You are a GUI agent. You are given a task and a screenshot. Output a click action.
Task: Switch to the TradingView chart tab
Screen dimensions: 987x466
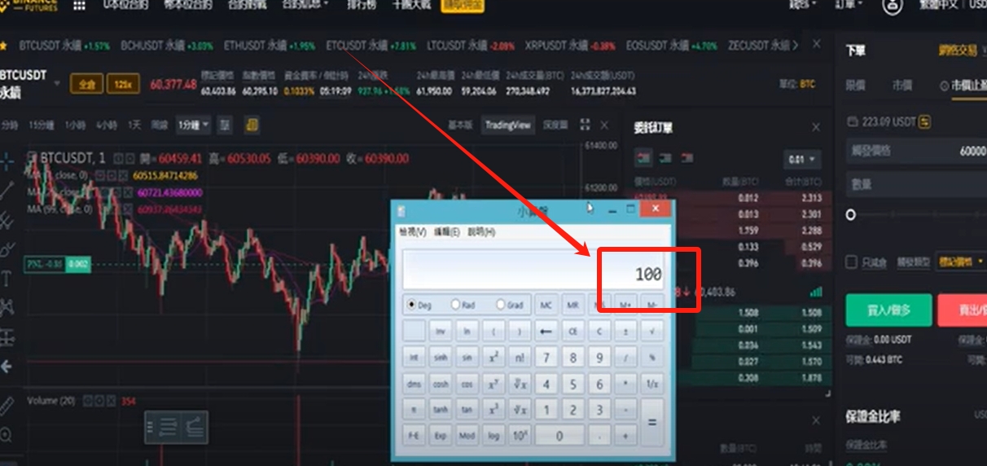[x=508, y=125]
